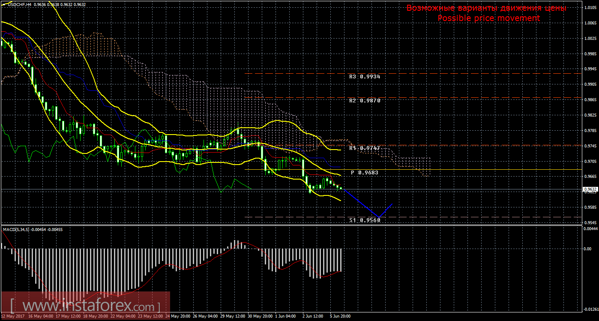Image resolution: width=599 pixels, height=321 pixels.
Task: Select the 'Possible price movement' caption
Action: pos(488,18)
